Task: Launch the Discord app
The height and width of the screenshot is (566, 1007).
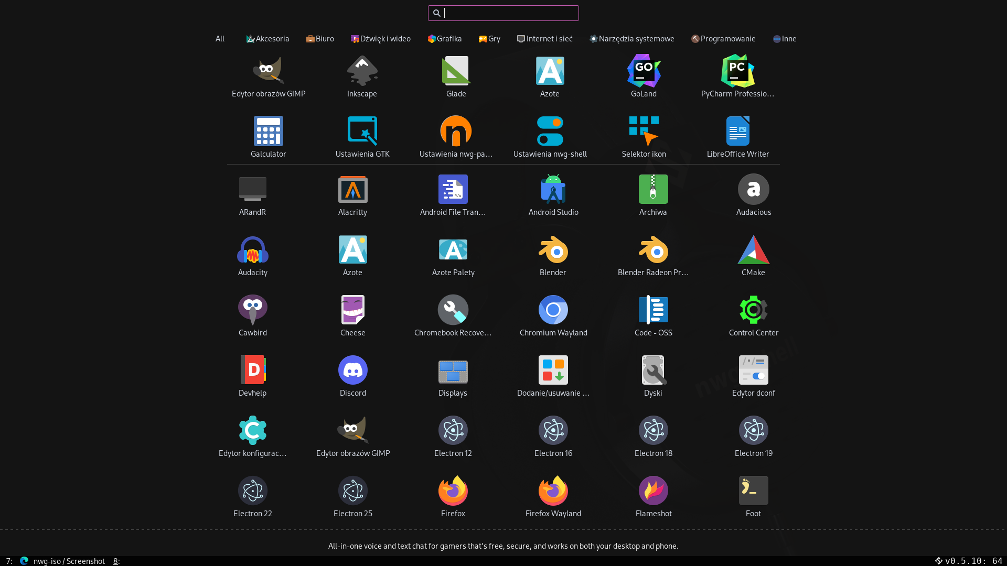Action: pyautogui.click(x=352, y=371)
